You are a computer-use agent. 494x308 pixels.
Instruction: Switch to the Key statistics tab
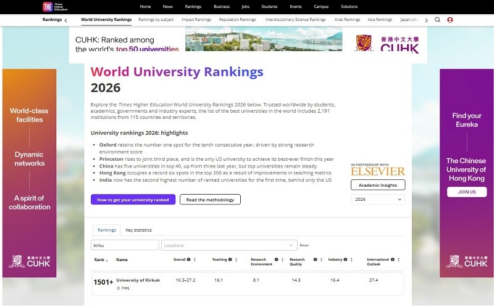(x=138, y=230)
